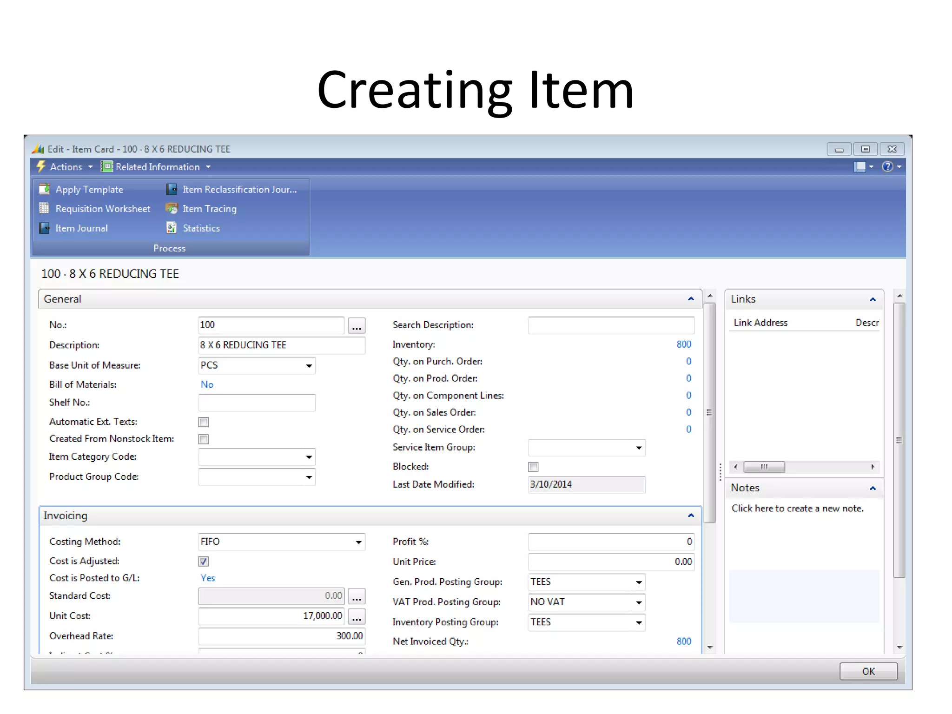Click the Search Description input field
The height and width of the screenshot is (714, 952).
tap(611, 325)
